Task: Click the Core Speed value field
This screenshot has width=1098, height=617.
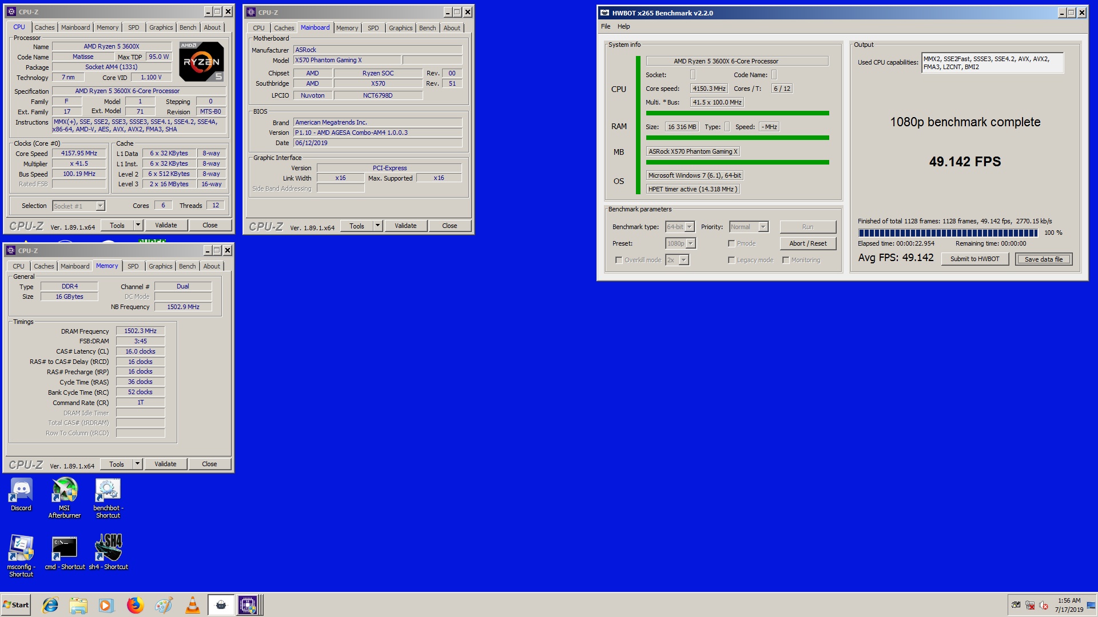Action: (x=79, y=153)
